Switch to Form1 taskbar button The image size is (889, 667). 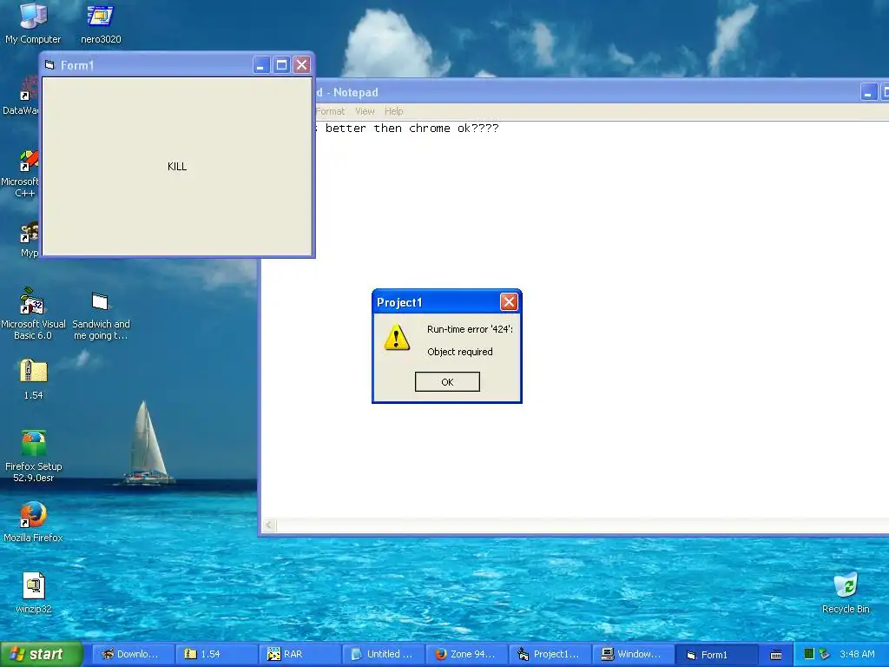716,655
